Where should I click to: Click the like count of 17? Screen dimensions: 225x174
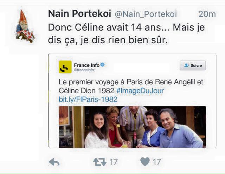click(157, 162)
